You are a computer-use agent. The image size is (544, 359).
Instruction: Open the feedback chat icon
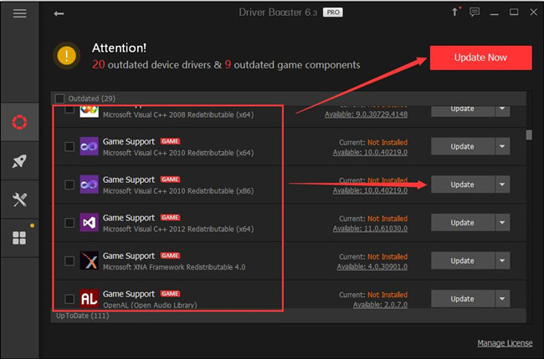click(x=475, y=13)
